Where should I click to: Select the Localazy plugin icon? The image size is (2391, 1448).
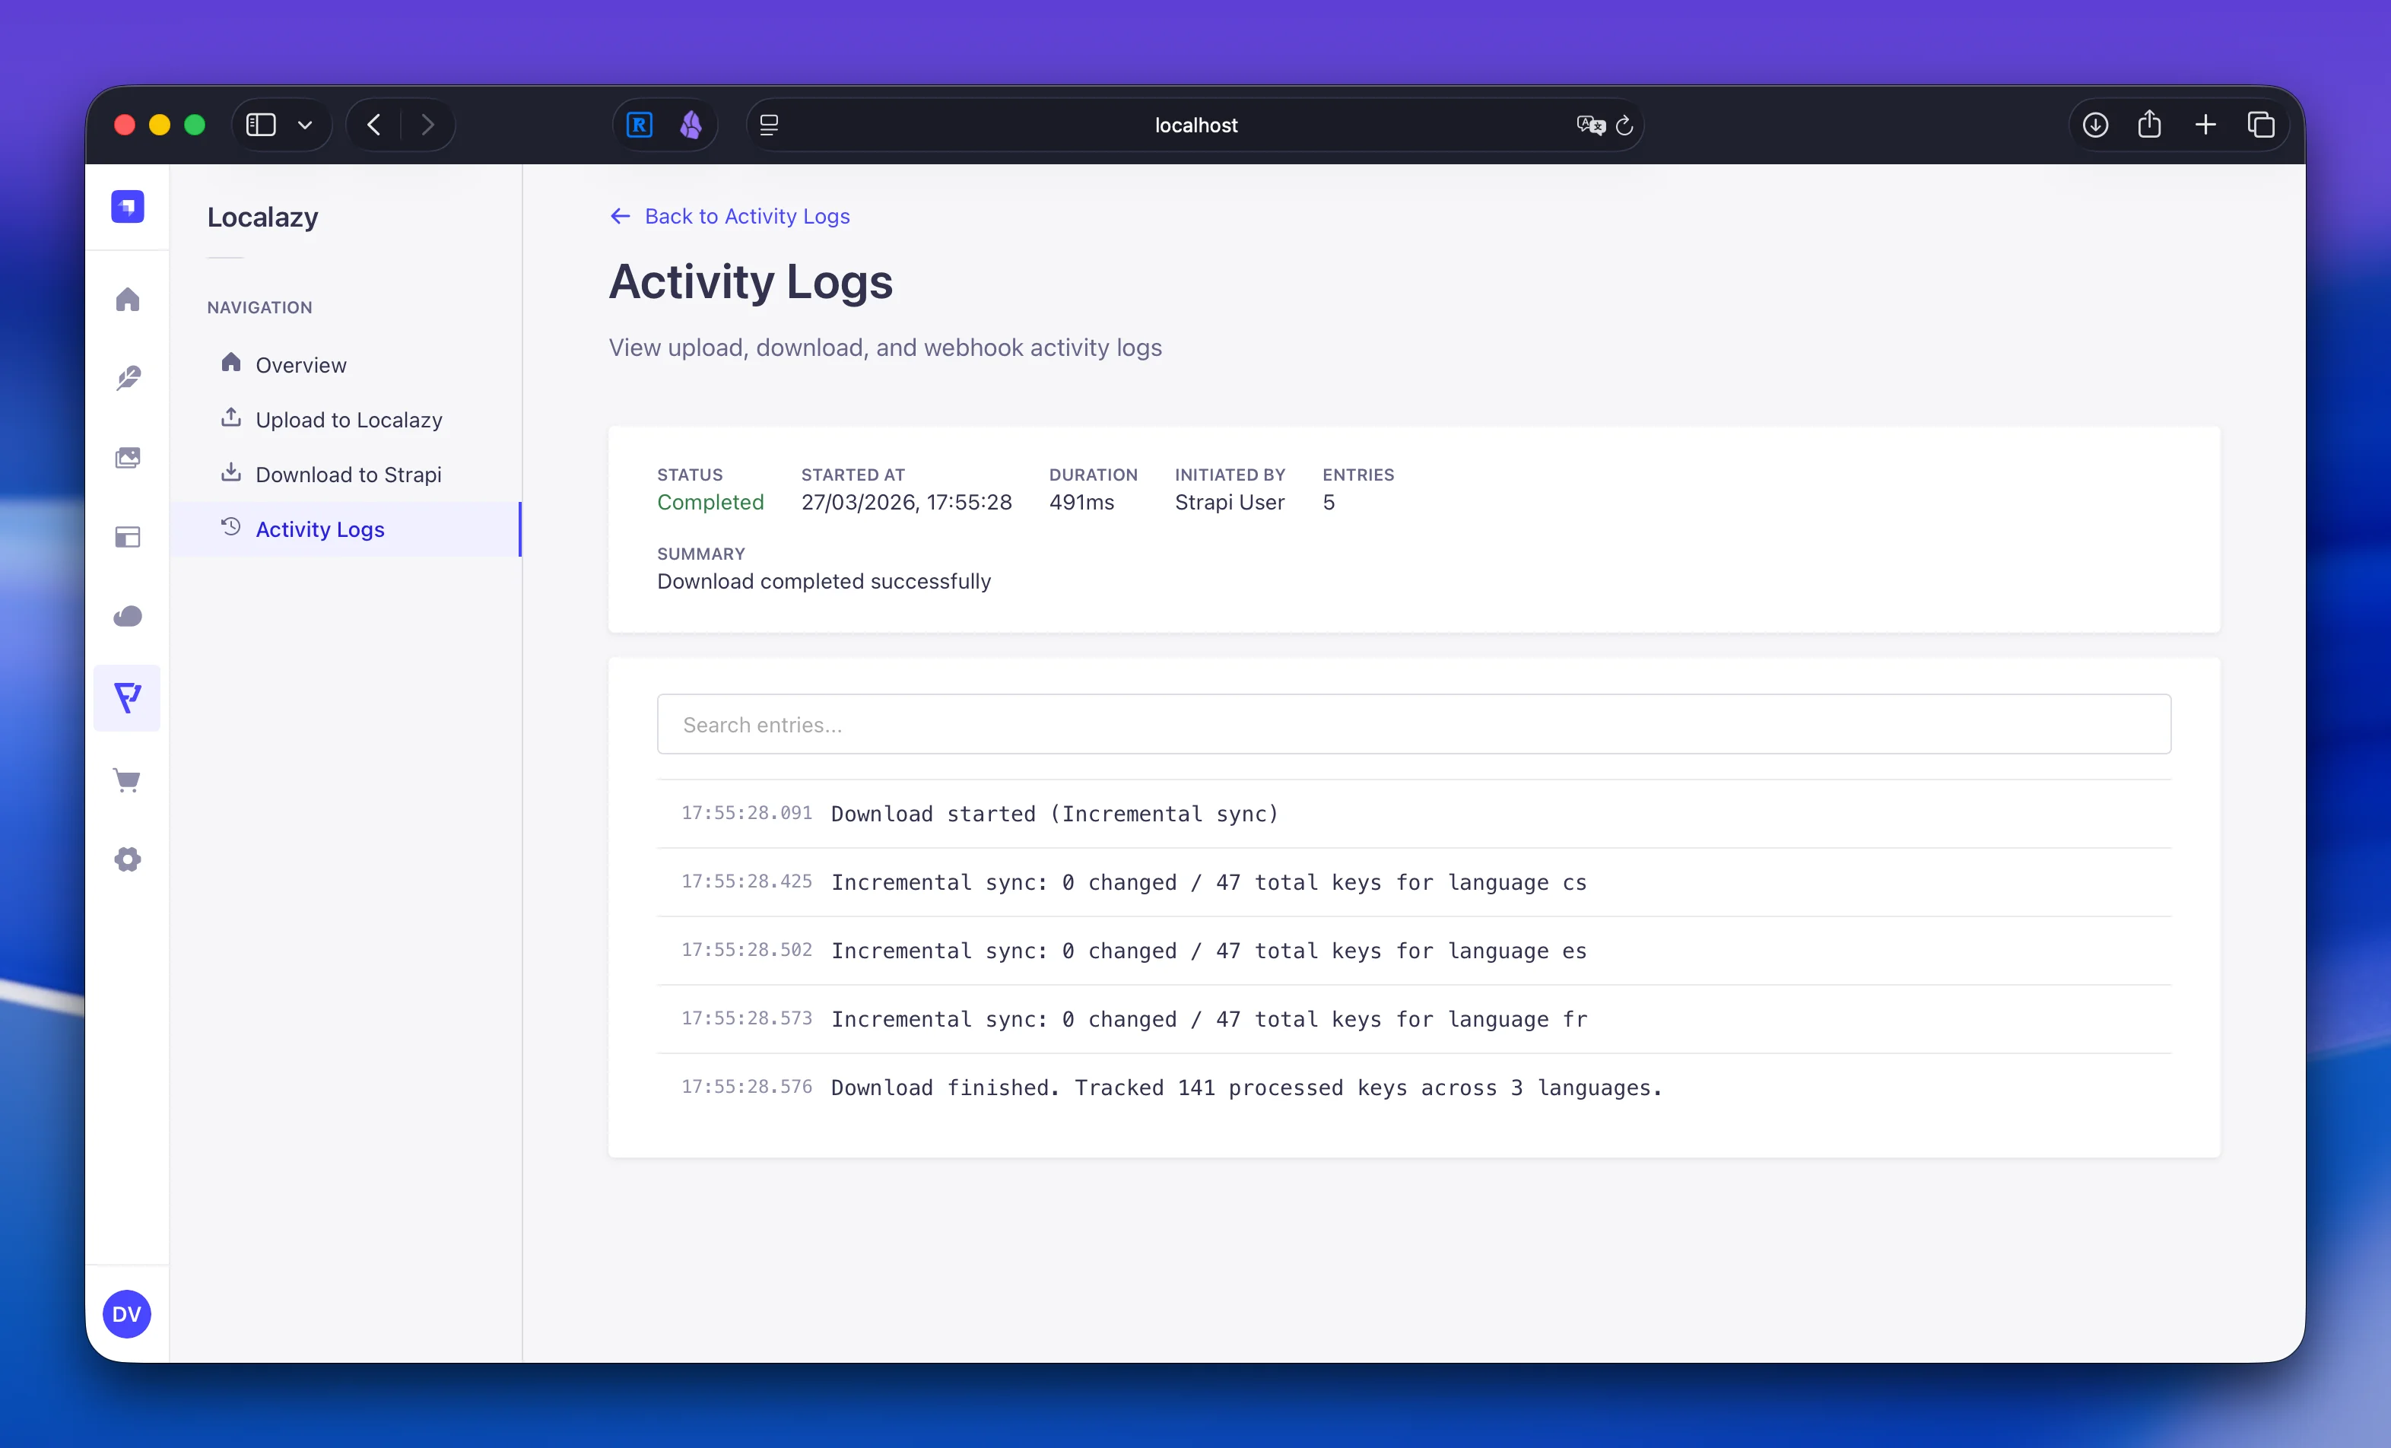point(127,697)
